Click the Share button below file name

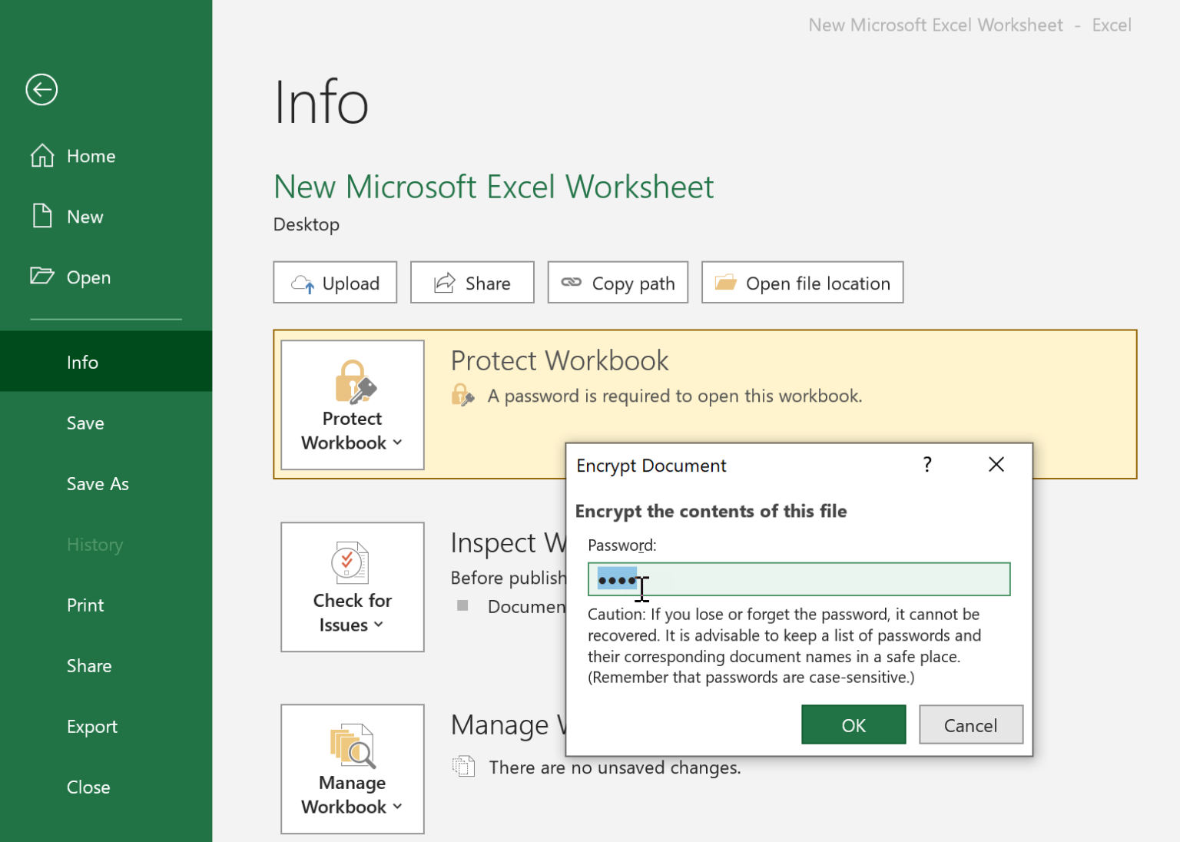472,283
